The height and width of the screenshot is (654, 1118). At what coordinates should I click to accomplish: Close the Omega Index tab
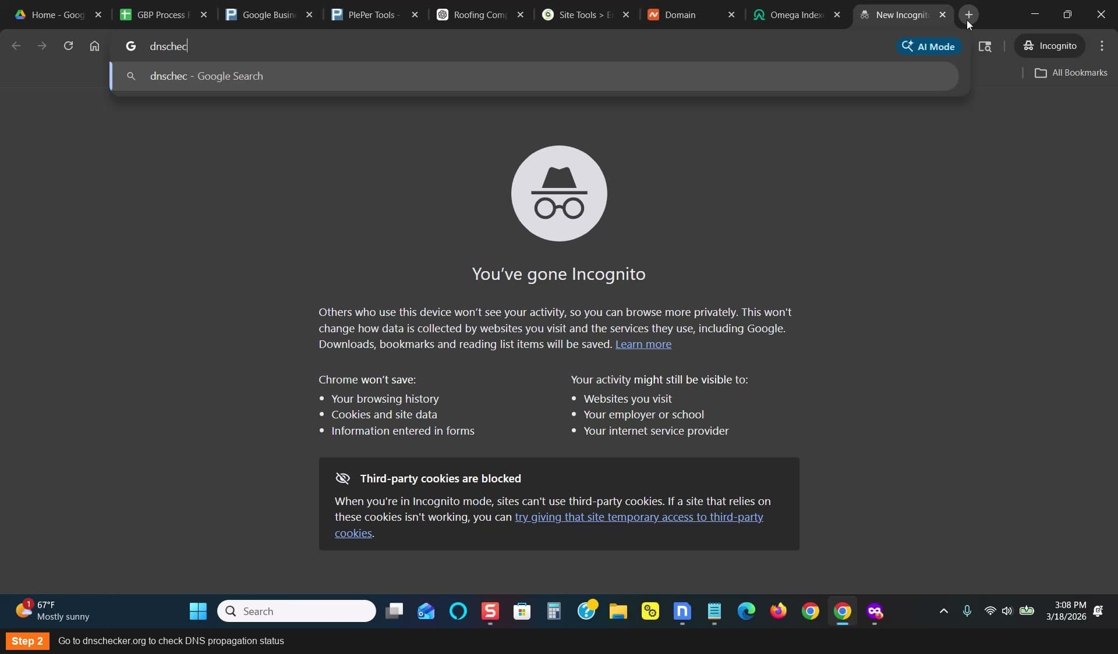(x=837, y=15)
